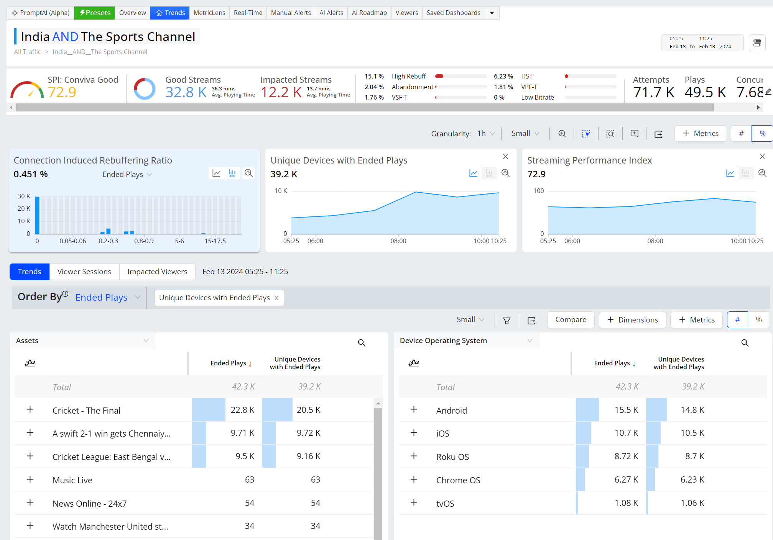Click search icon in Assets table
This screenshot has width=773, height=540.
pyautogui.click(x=361, y=343)
